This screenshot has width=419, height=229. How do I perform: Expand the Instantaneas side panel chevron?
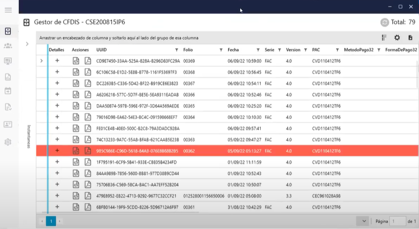(27, 44)
